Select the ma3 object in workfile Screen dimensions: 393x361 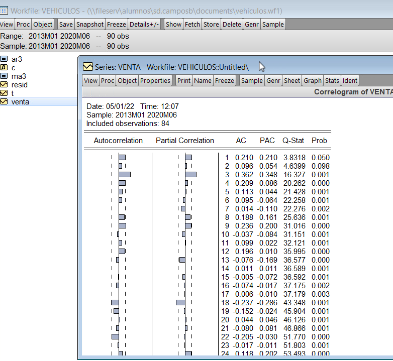pos(19,76)
